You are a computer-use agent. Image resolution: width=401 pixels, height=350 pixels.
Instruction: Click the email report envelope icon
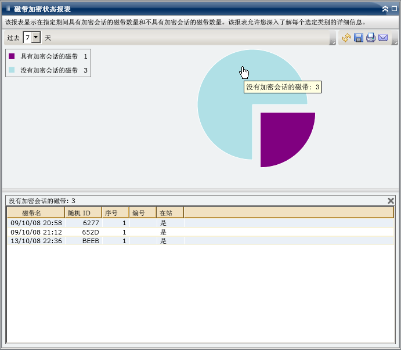[383, 38]
